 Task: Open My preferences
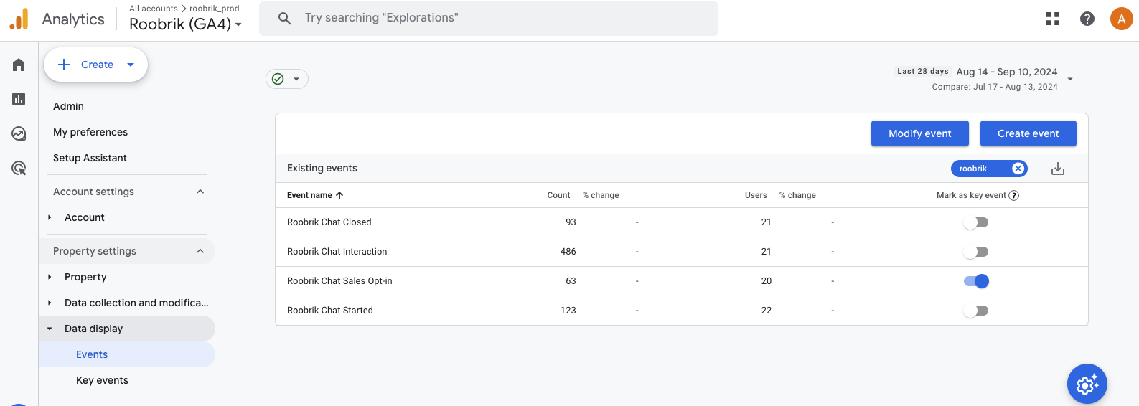pos(90,132)
